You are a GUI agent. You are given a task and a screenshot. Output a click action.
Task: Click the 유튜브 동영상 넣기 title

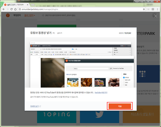pyautogui.click(x=41, y=33)
